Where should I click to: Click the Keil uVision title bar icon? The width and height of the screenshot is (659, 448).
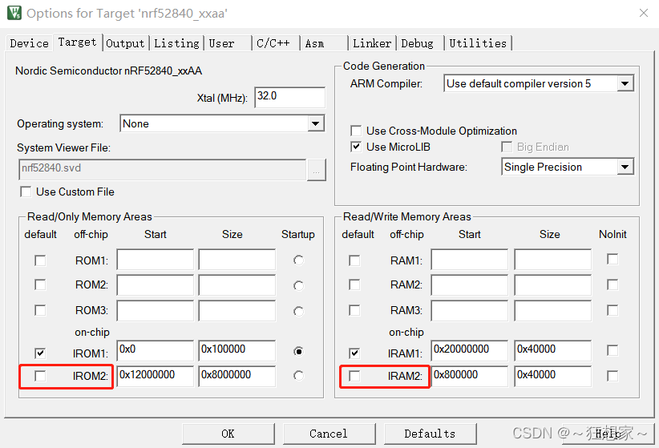[x=14, y=13]
